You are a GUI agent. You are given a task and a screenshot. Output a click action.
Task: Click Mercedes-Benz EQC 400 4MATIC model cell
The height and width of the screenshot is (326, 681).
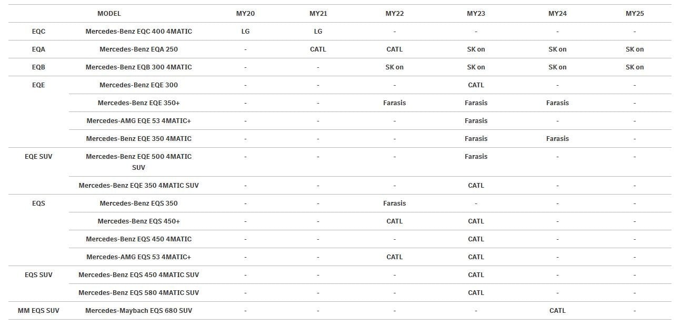pyautogui.click(x=139, y=32)
